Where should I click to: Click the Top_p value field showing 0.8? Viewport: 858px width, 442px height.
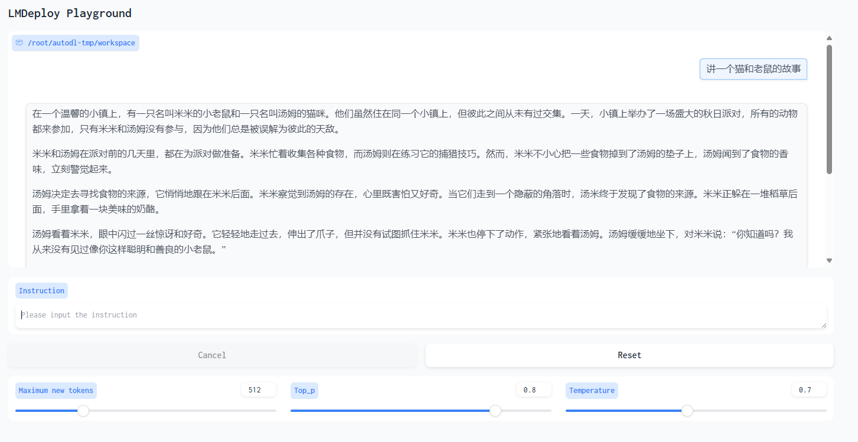pos(533,390)
